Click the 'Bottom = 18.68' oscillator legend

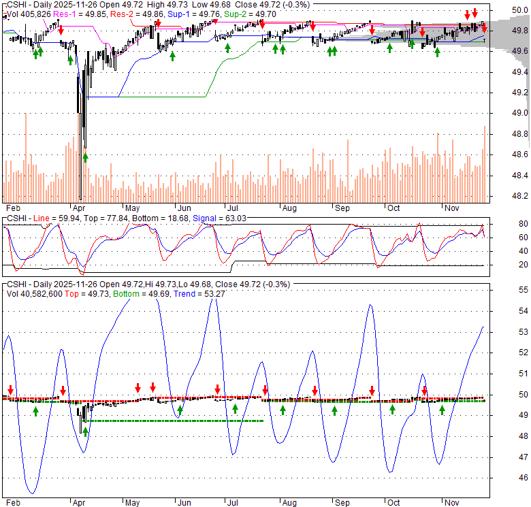[x=161, y=218]
